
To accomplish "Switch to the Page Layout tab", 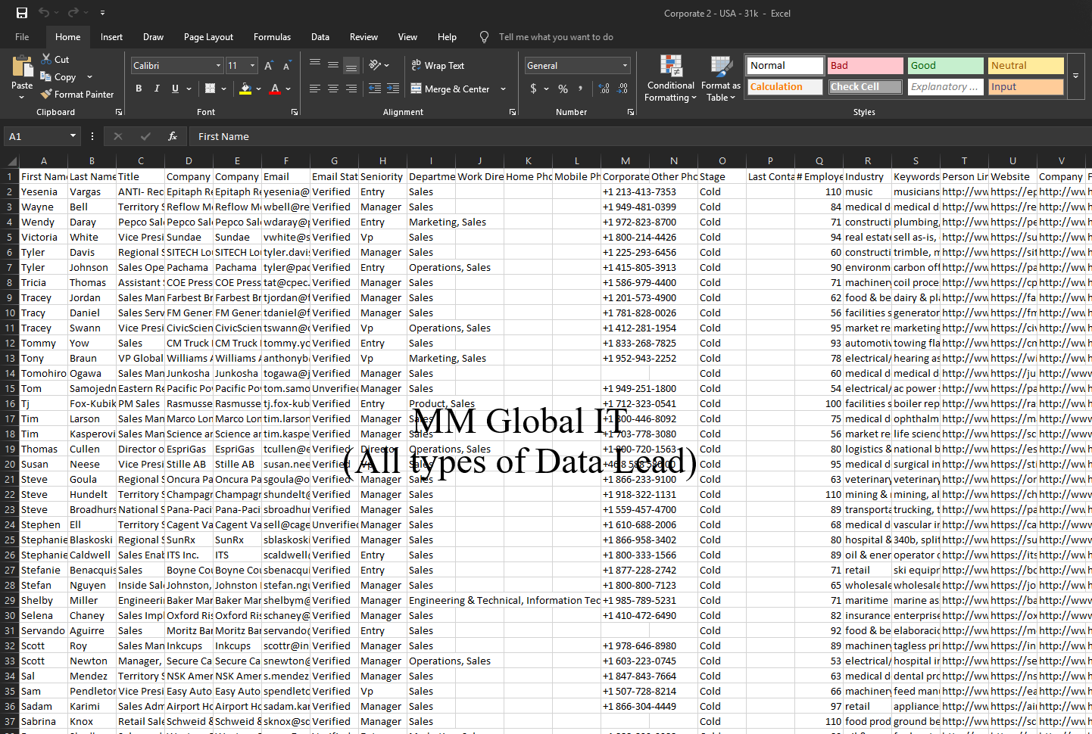I will pyautogui.click(x=208, y=37).
